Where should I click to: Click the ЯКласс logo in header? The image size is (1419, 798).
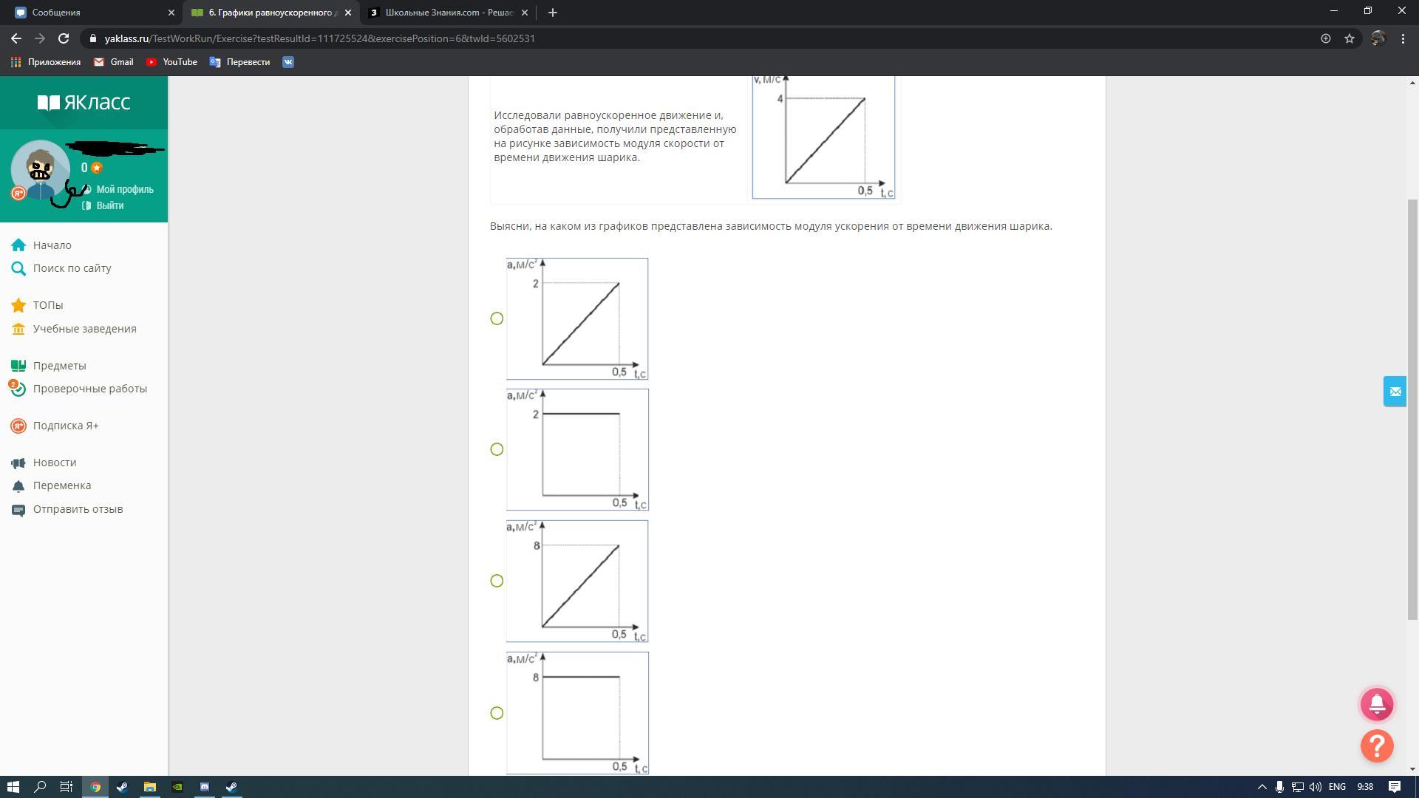84,103
